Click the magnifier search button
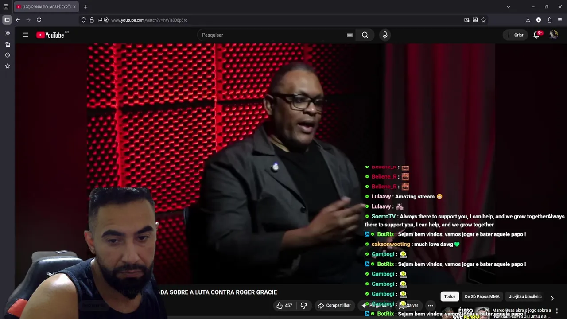Viewport: 567px width, 319px height. [x=365, y=35]
